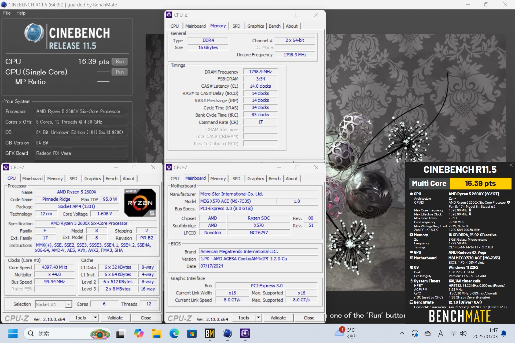Viewport: 515px width, 343px height.
Task: Click MEG X570 ACE (MS-7C35) model field
Action: [237, 201]
